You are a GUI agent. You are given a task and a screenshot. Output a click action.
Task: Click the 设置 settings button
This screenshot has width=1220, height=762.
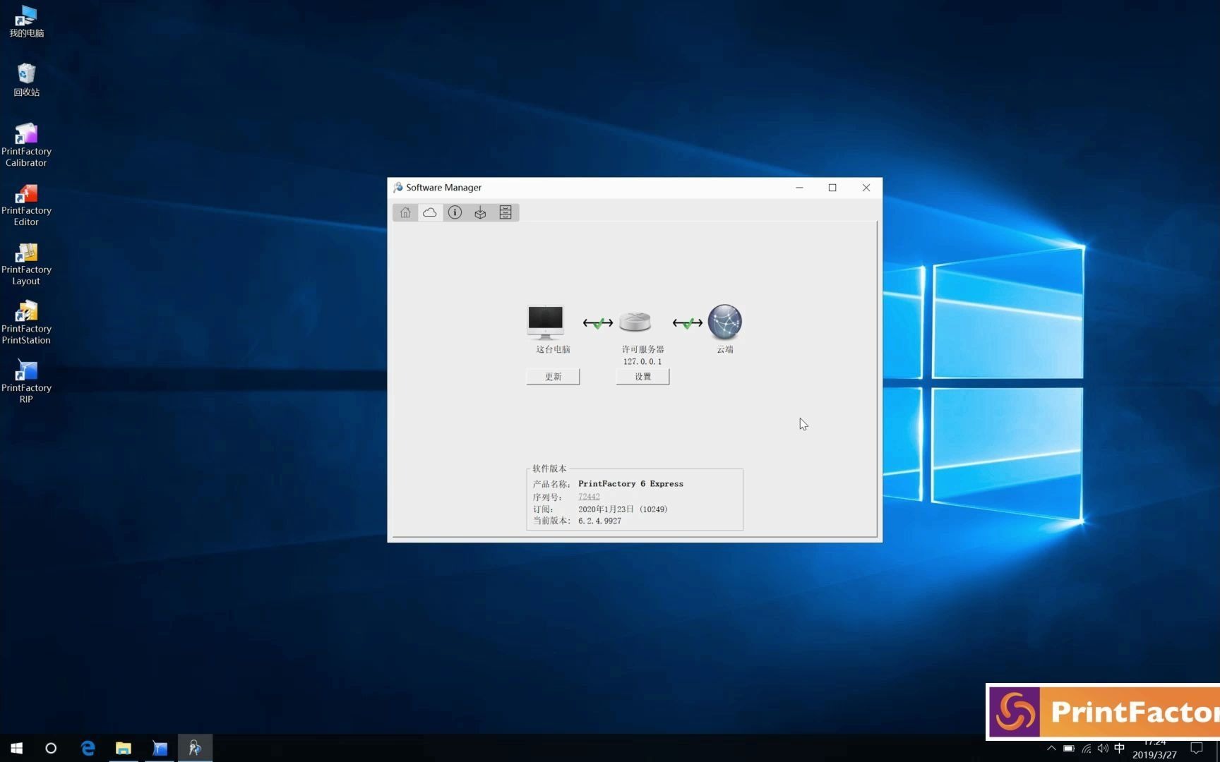(642, 377)
